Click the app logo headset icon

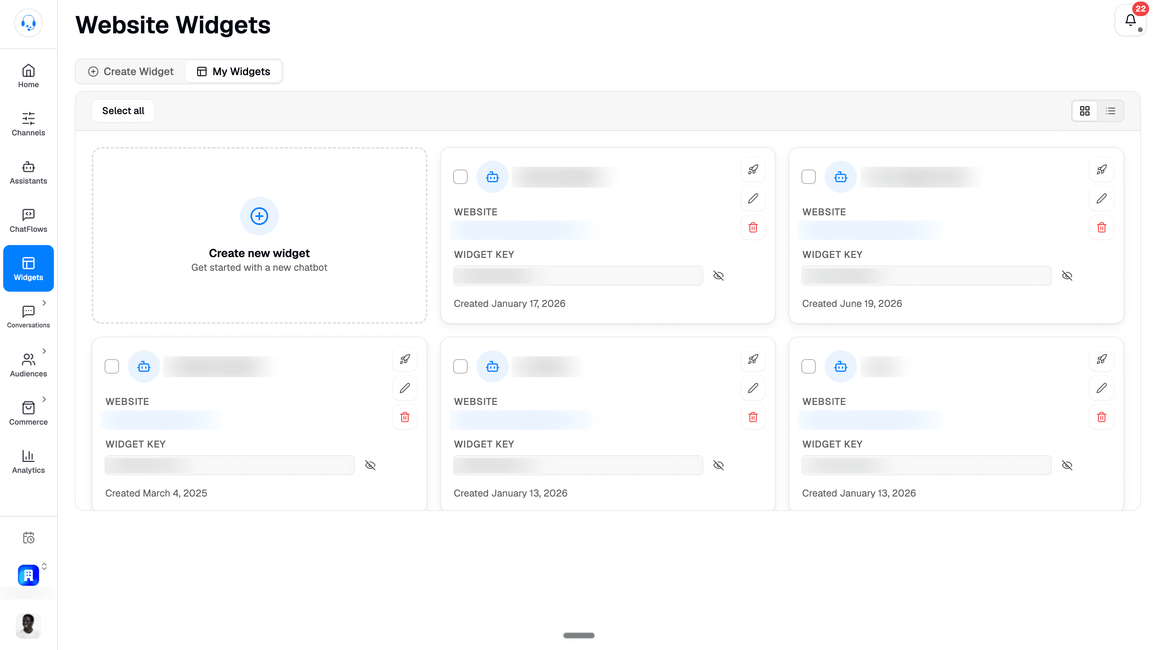click(28, 23)
